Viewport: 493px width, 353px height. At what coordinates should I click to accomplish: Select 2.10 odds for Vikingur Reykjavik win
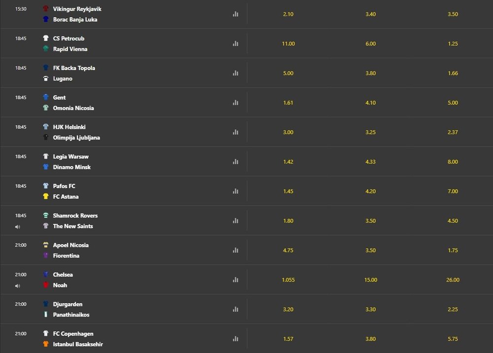pyautogui.click(x=288, y=14)
